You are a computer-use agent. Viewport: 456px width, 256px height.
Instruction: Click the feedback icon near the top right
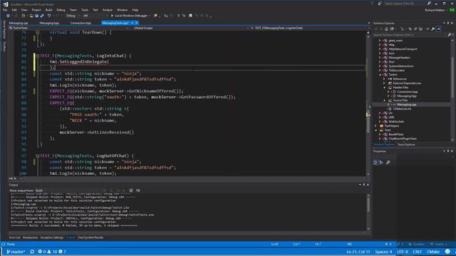click(x=380, y=4)
